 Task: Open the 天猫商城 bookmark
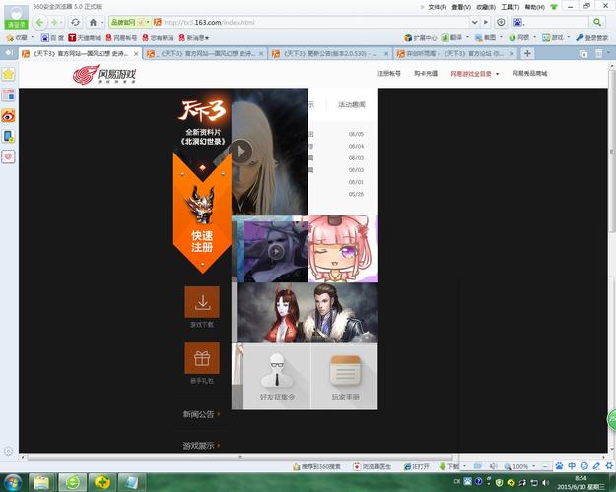[x=85, y=38]
